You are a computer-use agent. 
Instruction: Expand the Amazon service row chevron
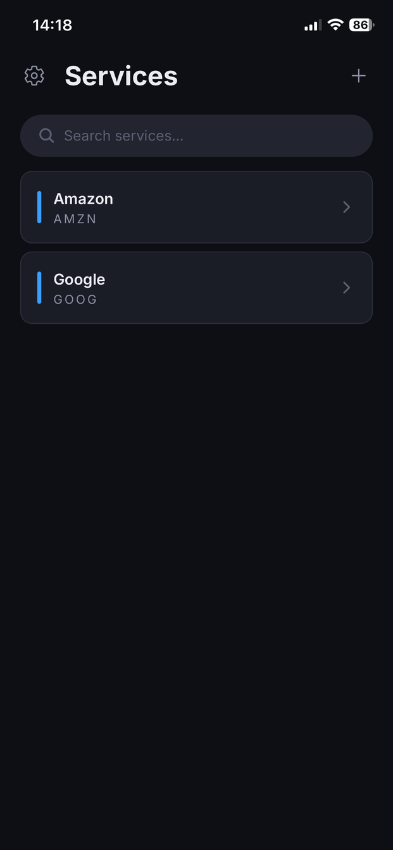point(346,207)
